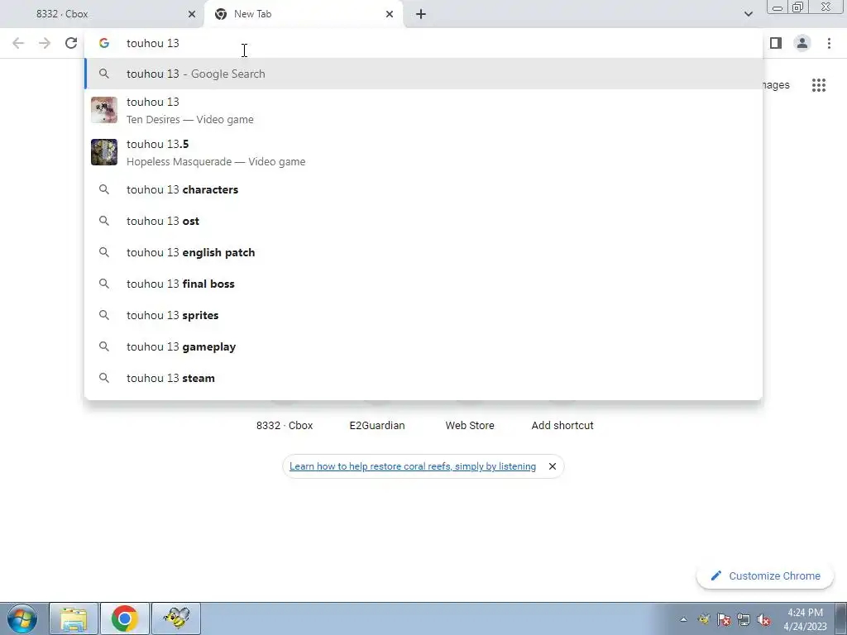Pick the 'touhou 13 english patch' suggestion
Viewport: 847px width, 635px height.
[x=423, y=252]
